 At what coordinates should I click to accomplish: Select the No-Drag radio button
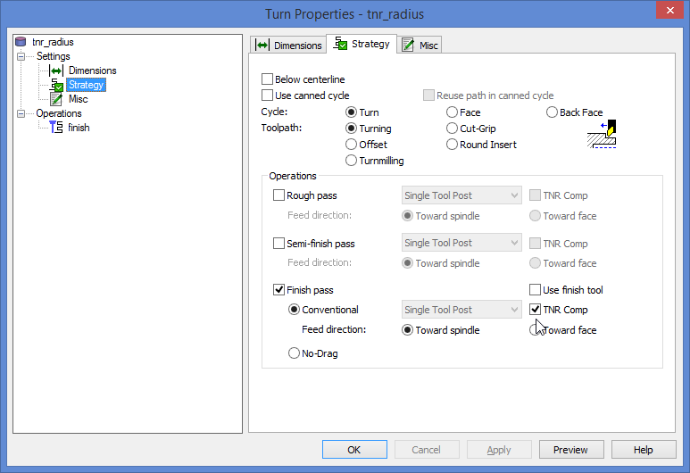tap(294, 353)
